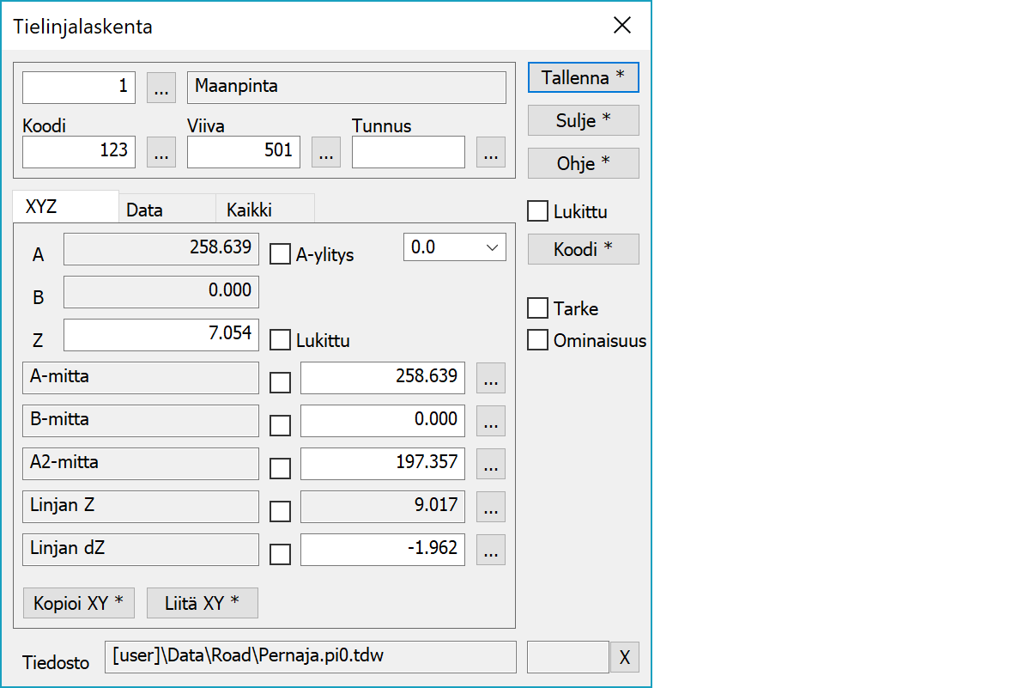Check the Ominaisuus option

point(537,340)
